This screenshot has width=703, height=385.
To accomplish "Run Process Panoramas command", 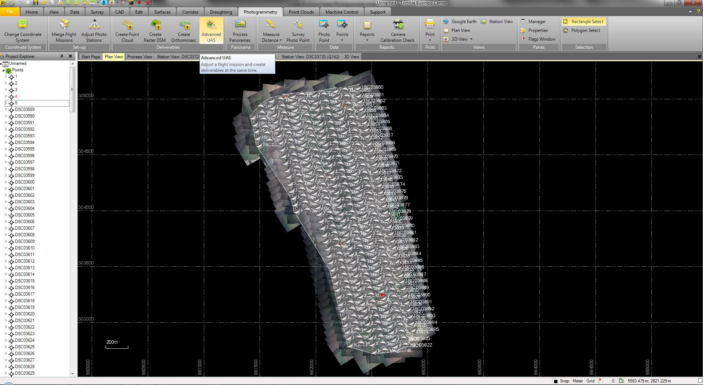I will [240, 30].
